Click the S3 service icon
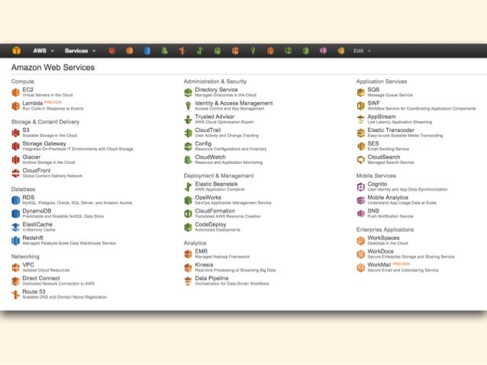Viewport: 487px width, 365px height. click(x=15, y=133)
